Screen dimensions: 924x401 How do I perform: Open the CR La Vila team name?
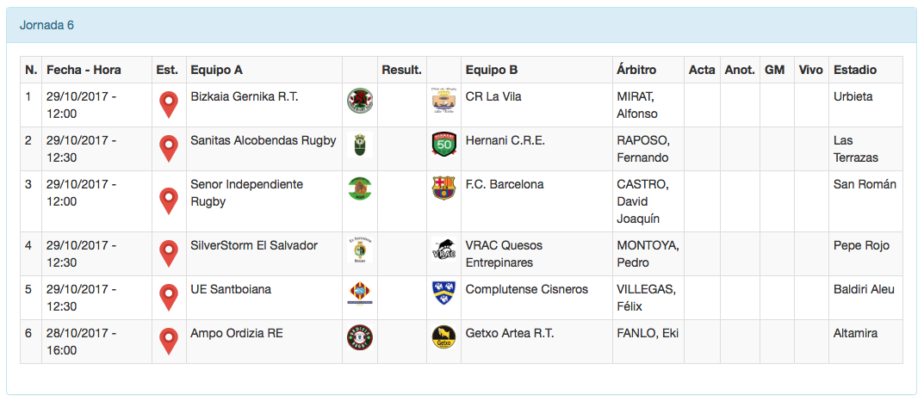tap(493, 96)
